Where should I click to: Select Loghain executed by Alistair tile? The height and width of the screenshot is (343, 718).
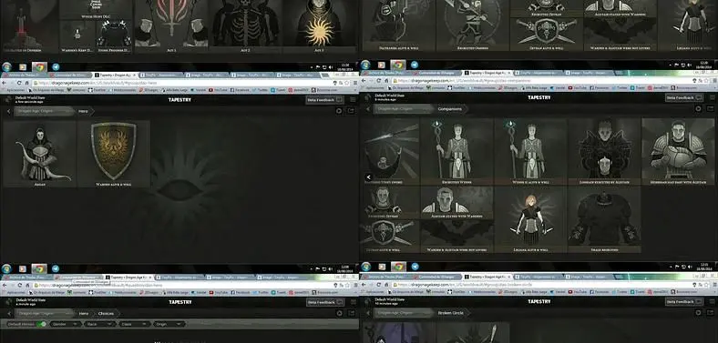tap(604, 151)
